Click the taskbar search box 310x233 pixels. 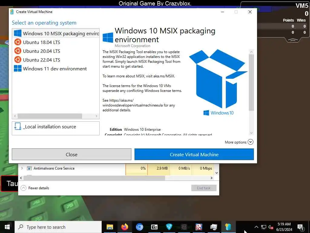[58, 227]
